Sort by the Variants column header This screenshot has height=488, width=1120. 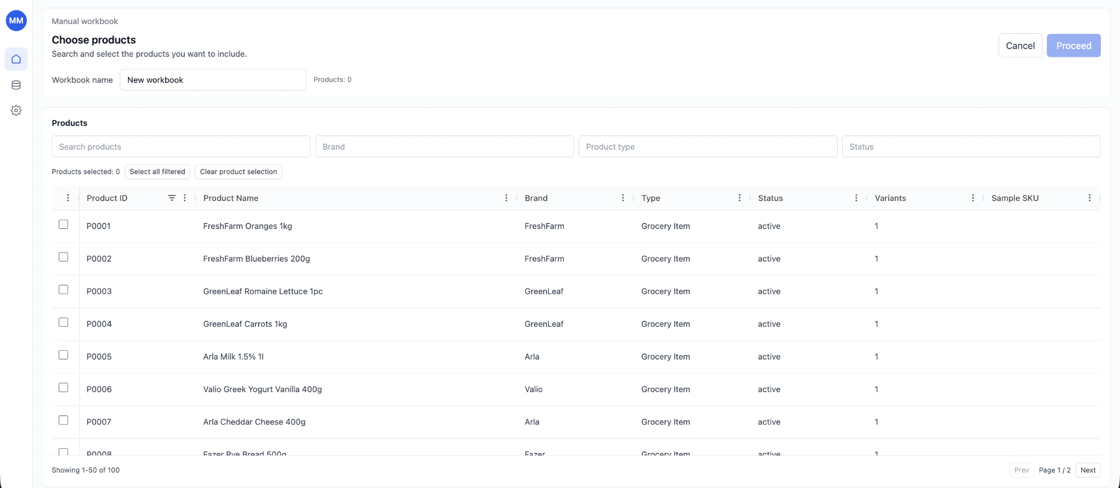click(890, 198)
